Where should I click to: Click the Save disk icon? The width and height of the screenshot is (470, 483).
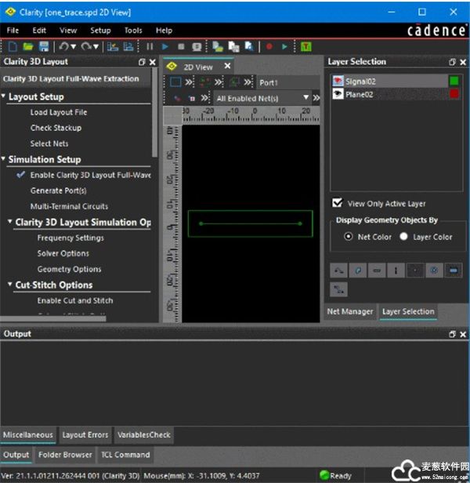pyautogui.click(x=43, y=47)
